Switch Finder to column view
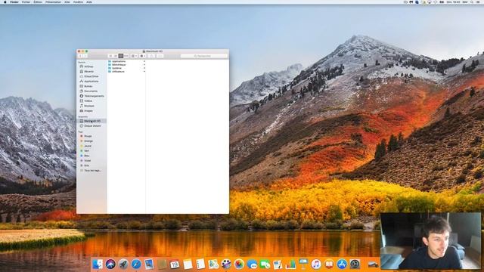 (x=121, y=56)
